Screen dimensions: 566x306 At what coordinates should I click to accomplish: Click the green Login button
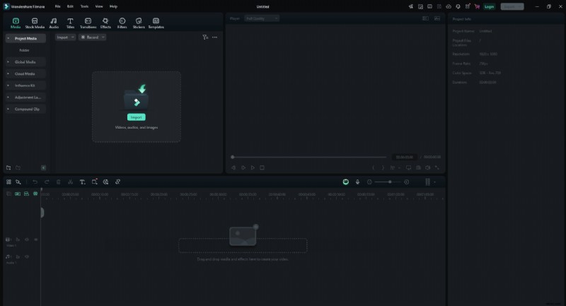point(489,6)
